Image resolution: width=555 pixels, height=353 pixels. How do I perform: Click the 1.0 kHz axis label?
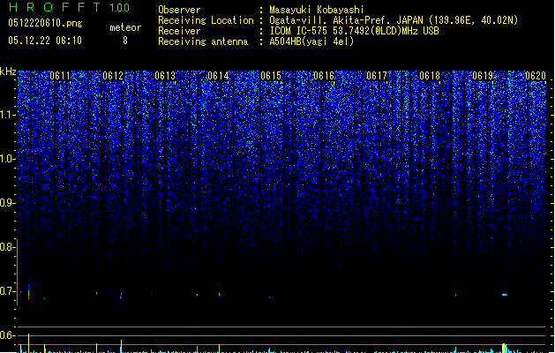coord(7,159)
